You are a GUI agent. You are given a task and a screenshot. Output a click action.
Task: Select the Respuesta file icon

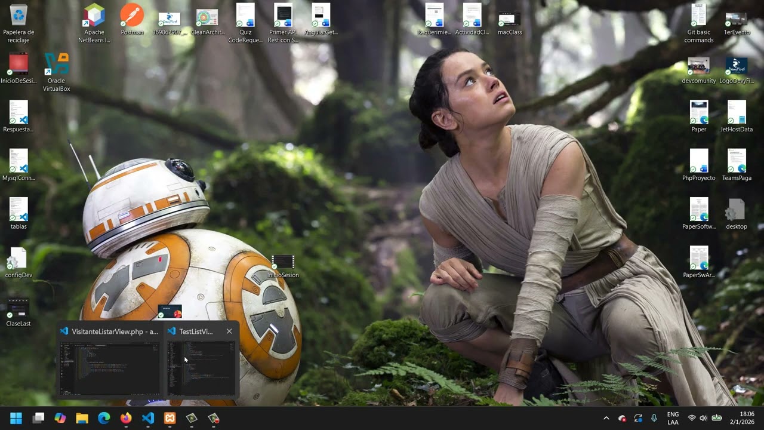(19, 117)
